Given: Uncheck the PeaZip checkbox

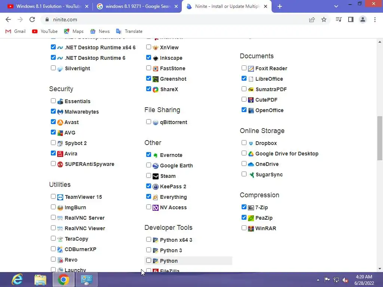Looking at the screenshot, I should [244, 217].
